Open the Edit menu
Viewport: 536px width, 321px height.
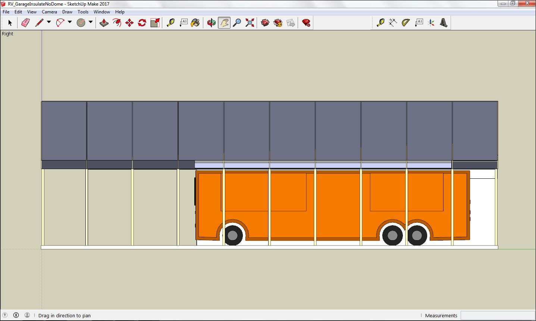[18, 12]
